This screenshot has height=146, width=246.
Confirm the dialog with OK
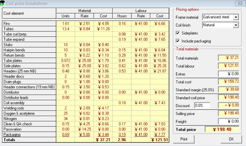pyautogui.click(x=231, y=139)
